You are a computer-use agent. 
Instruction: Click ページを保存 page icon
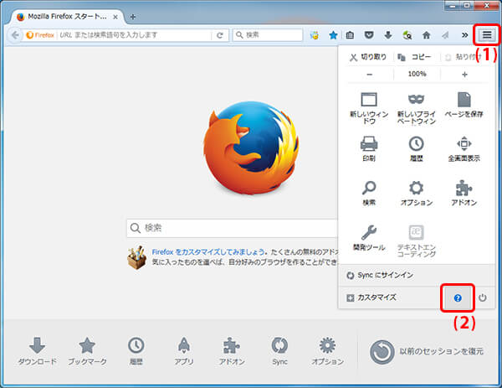pos(464,105)
